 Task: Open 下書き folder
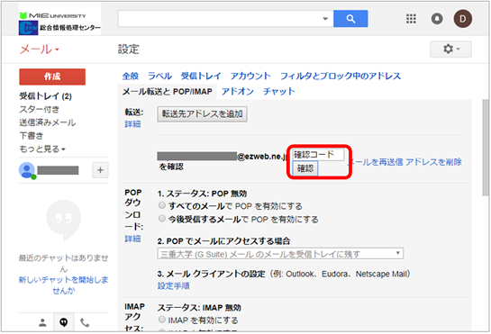point(32,136)
